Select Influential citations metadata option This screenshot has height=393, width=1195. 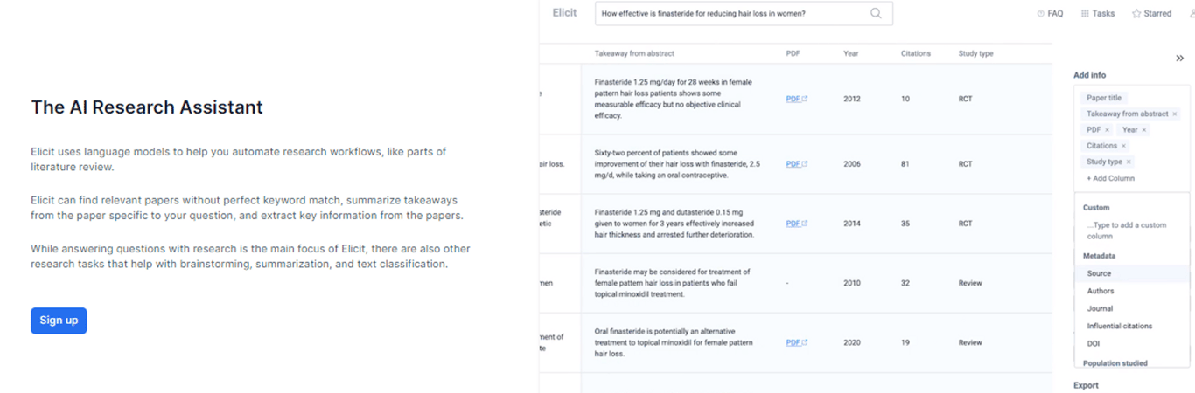point(1119,326)
